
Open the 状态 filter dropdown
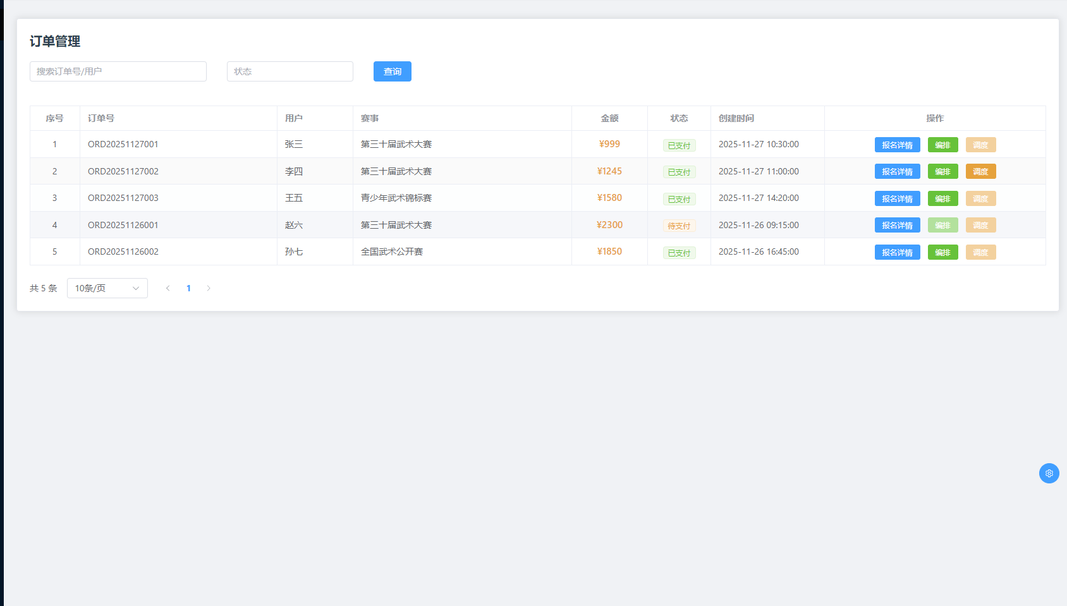pyautogui.click(x=290, y=71)
